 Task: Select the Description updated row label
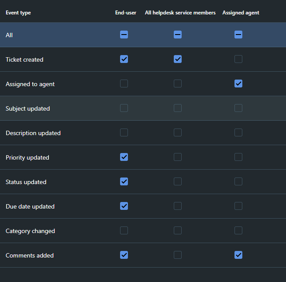click(x=33, y=133)
